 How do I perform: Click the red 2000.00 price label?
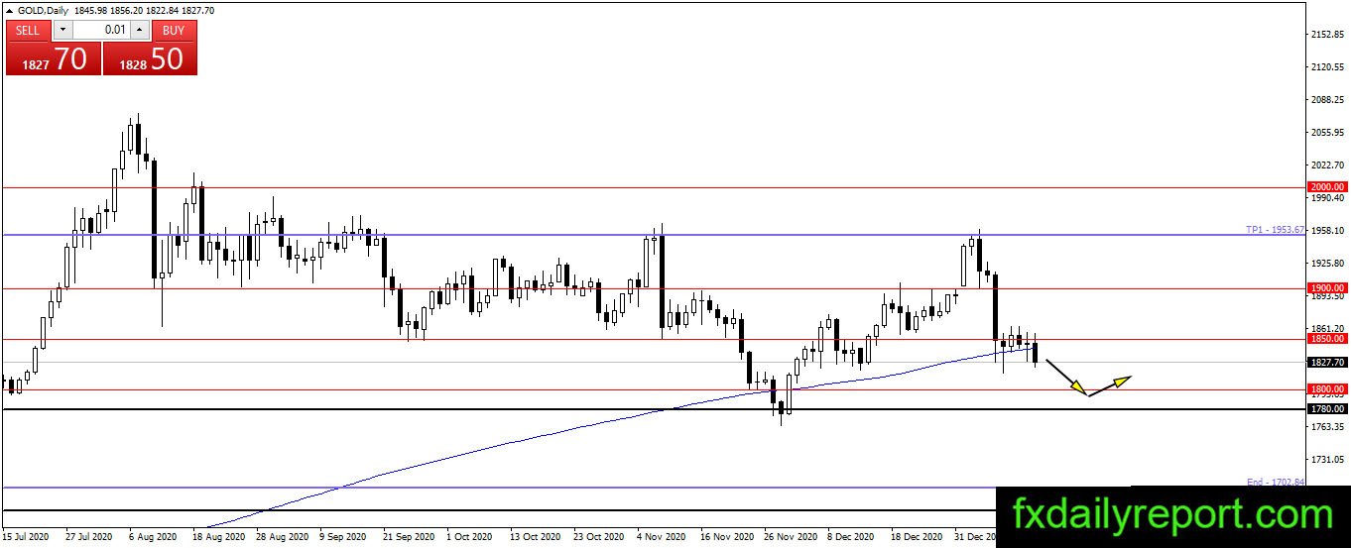1326,186
